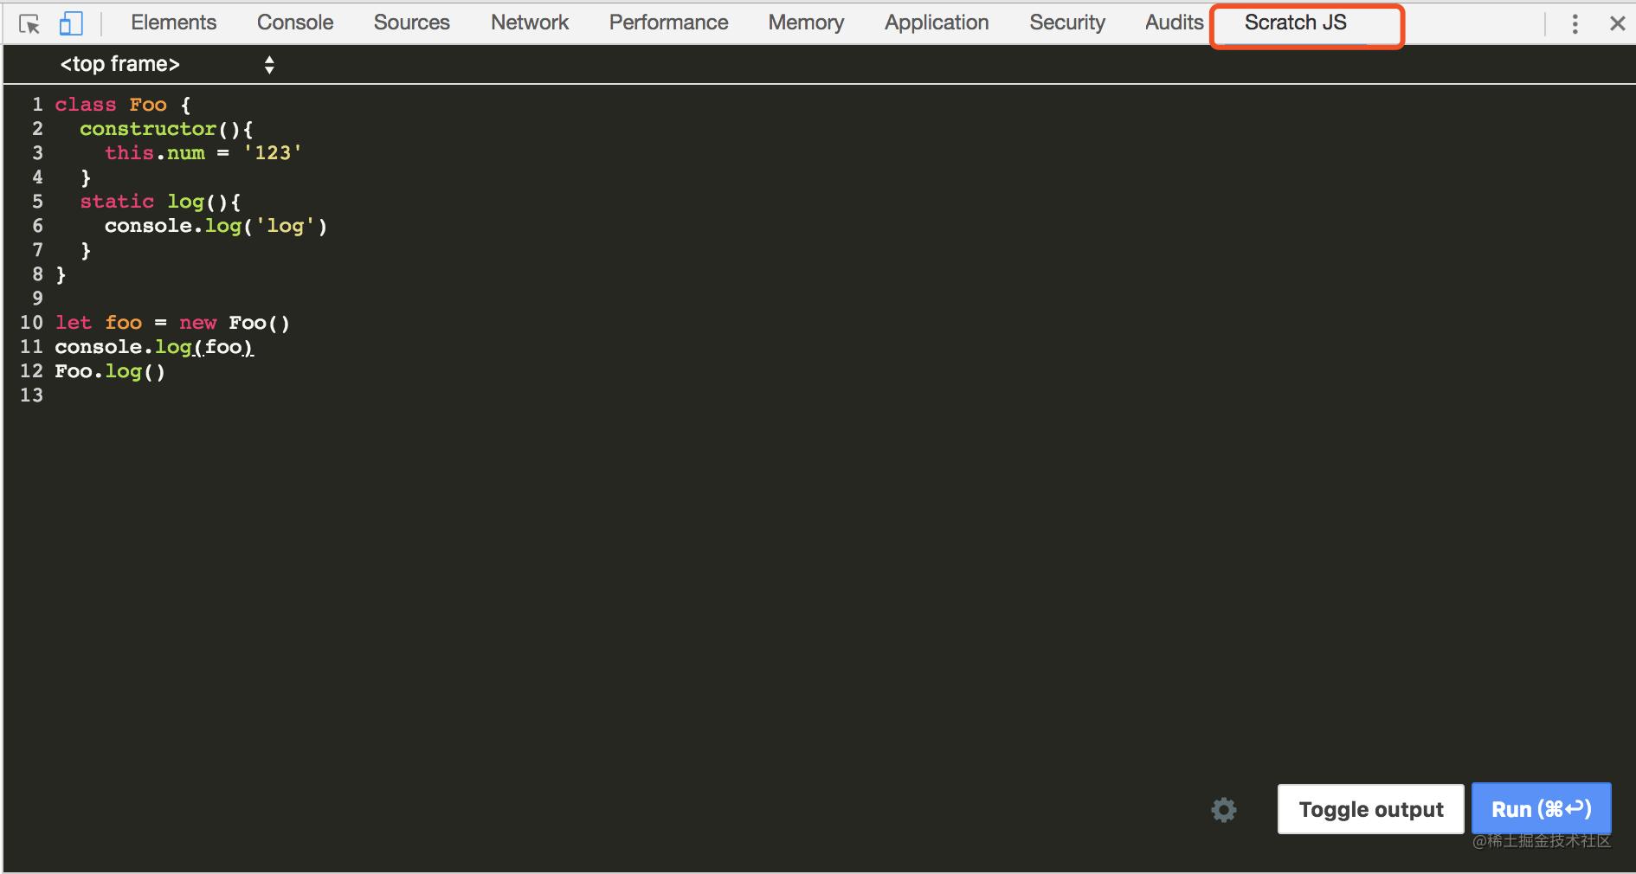Open the DevTools three-dot menu
The height and width of the screenshot is (874, 1636).
[1575, 23]
